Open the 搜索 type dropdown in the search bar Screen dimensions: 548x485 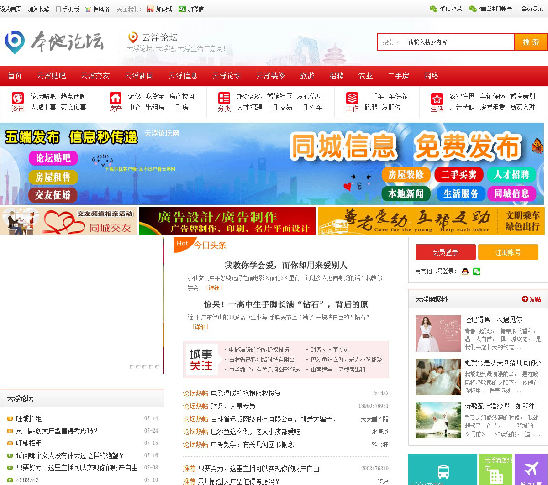pyautogui.click(x=391, y=42)
